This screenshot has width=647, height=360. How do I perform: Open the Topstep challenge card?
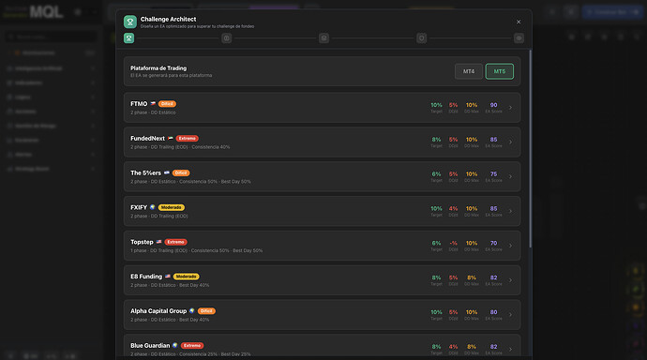click(322, 246)
